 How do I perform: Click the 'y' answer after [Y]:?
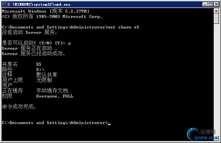(69, 43)
